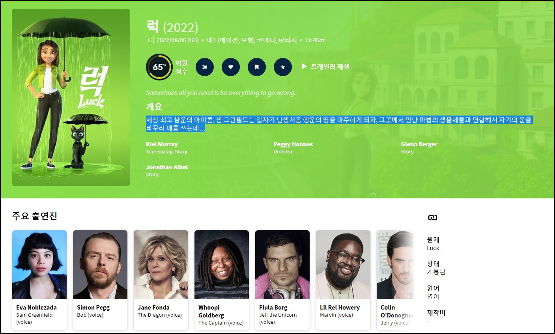Click the Flula Borg name link

[x=273, y=307]
